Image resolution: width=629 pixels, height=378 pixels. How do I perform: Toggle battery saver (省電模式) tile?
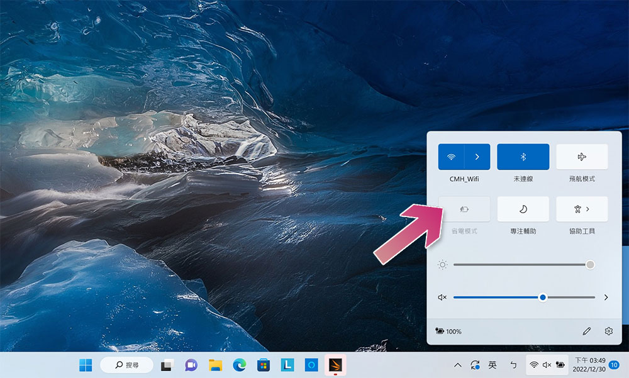(464, 209)
